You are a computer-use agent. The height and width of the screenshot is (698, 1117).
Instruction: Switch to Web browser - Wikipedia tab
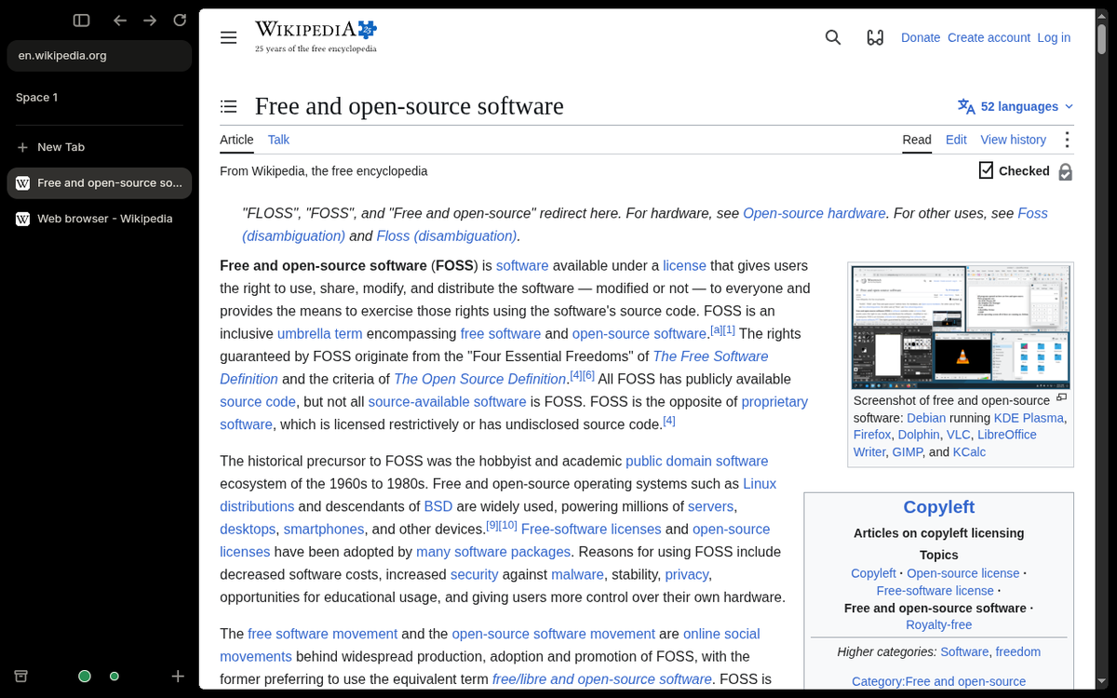[99, 219]
